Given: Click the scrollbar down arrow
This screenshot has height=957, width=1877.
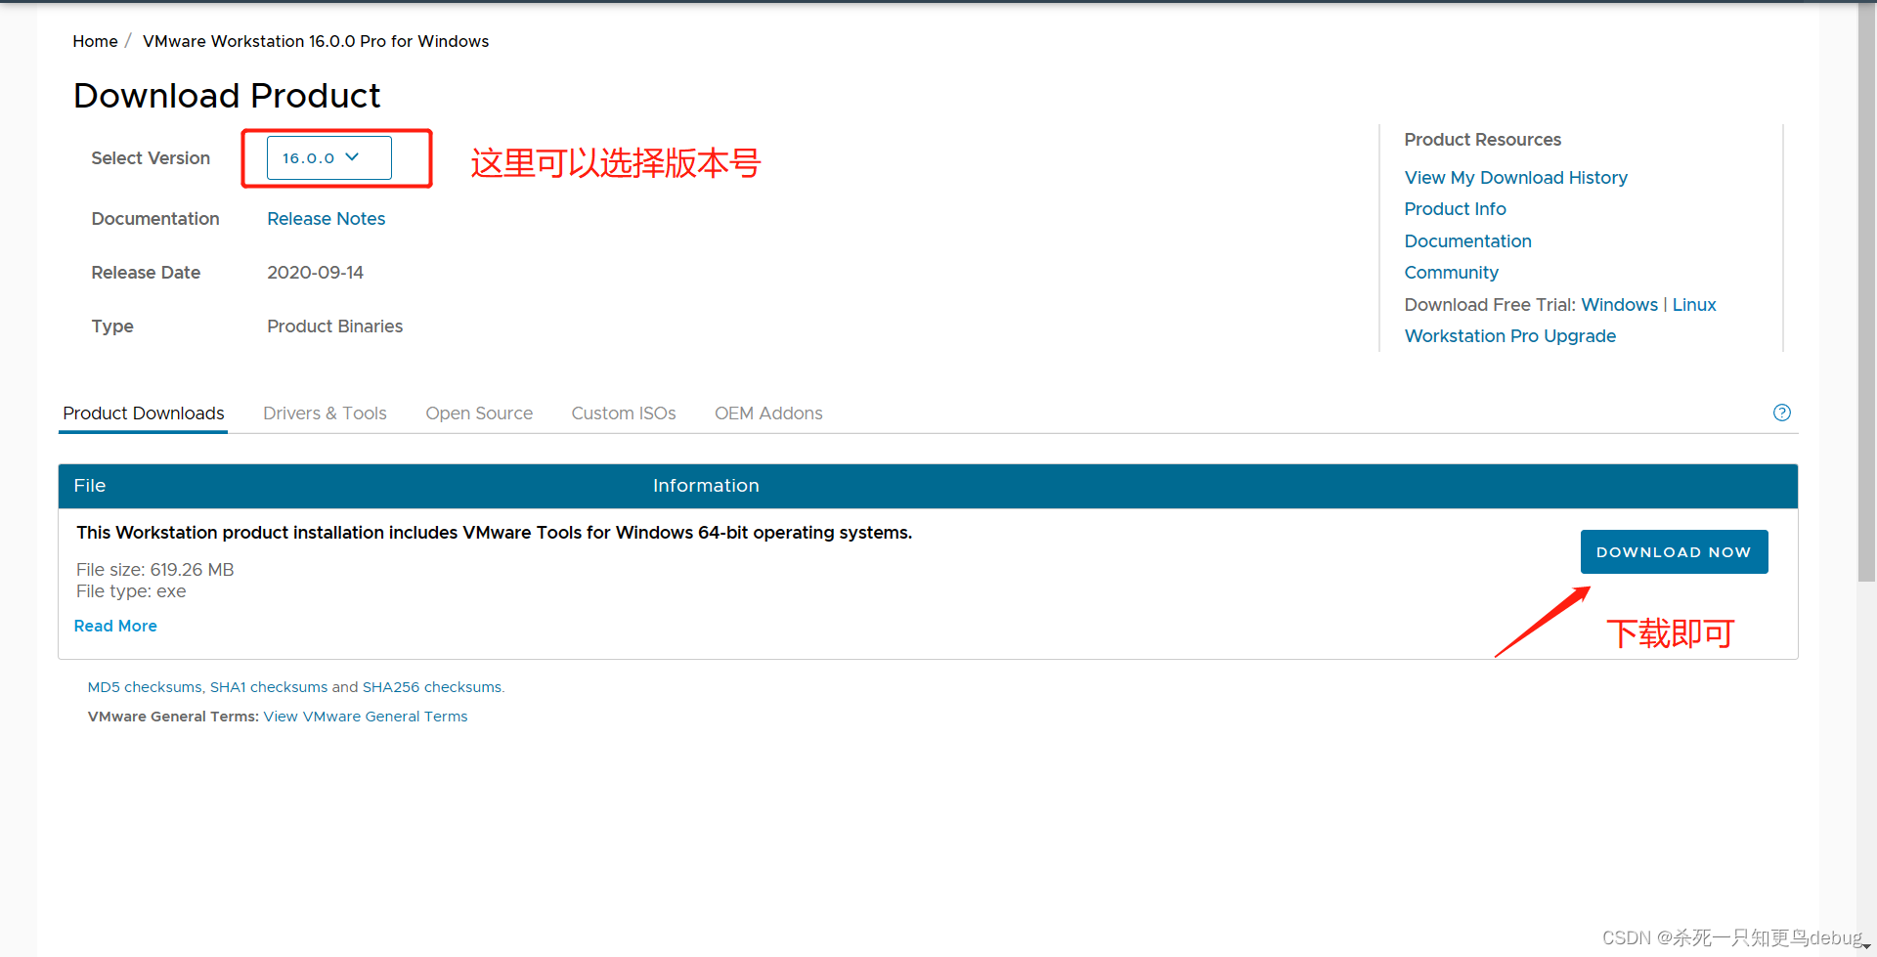Looking at the screenshot, I should [1866, 947].
